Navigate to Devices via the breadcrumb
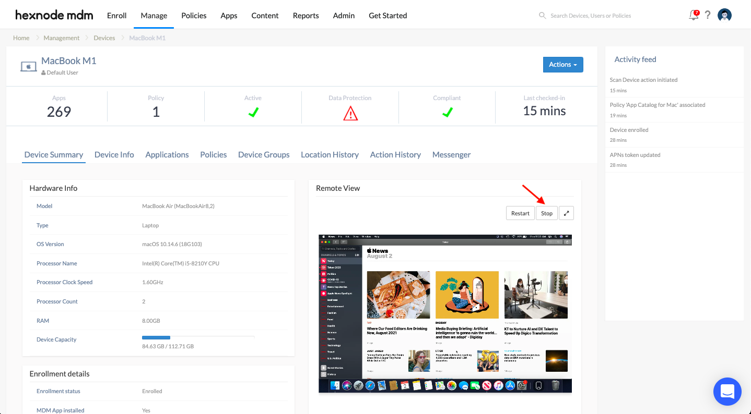751x414 pixels. (104, 38)
